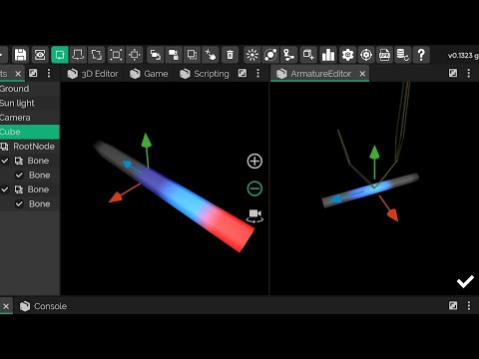Open help question mark icon
Screen dimensions: 479x359
point(421,55)
